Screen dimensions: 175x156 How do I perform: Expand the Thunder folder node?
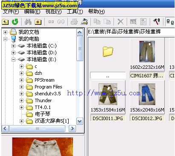pyautogui.click(x=21, y=100)
